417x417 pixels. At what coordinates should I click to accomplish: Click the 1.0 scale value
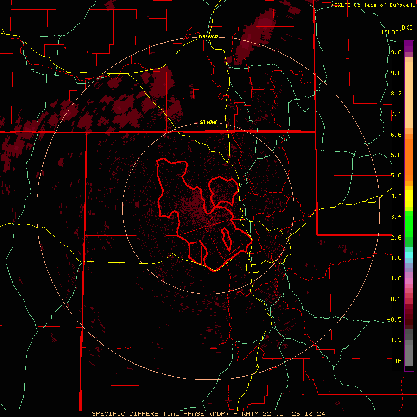[396, 278]
